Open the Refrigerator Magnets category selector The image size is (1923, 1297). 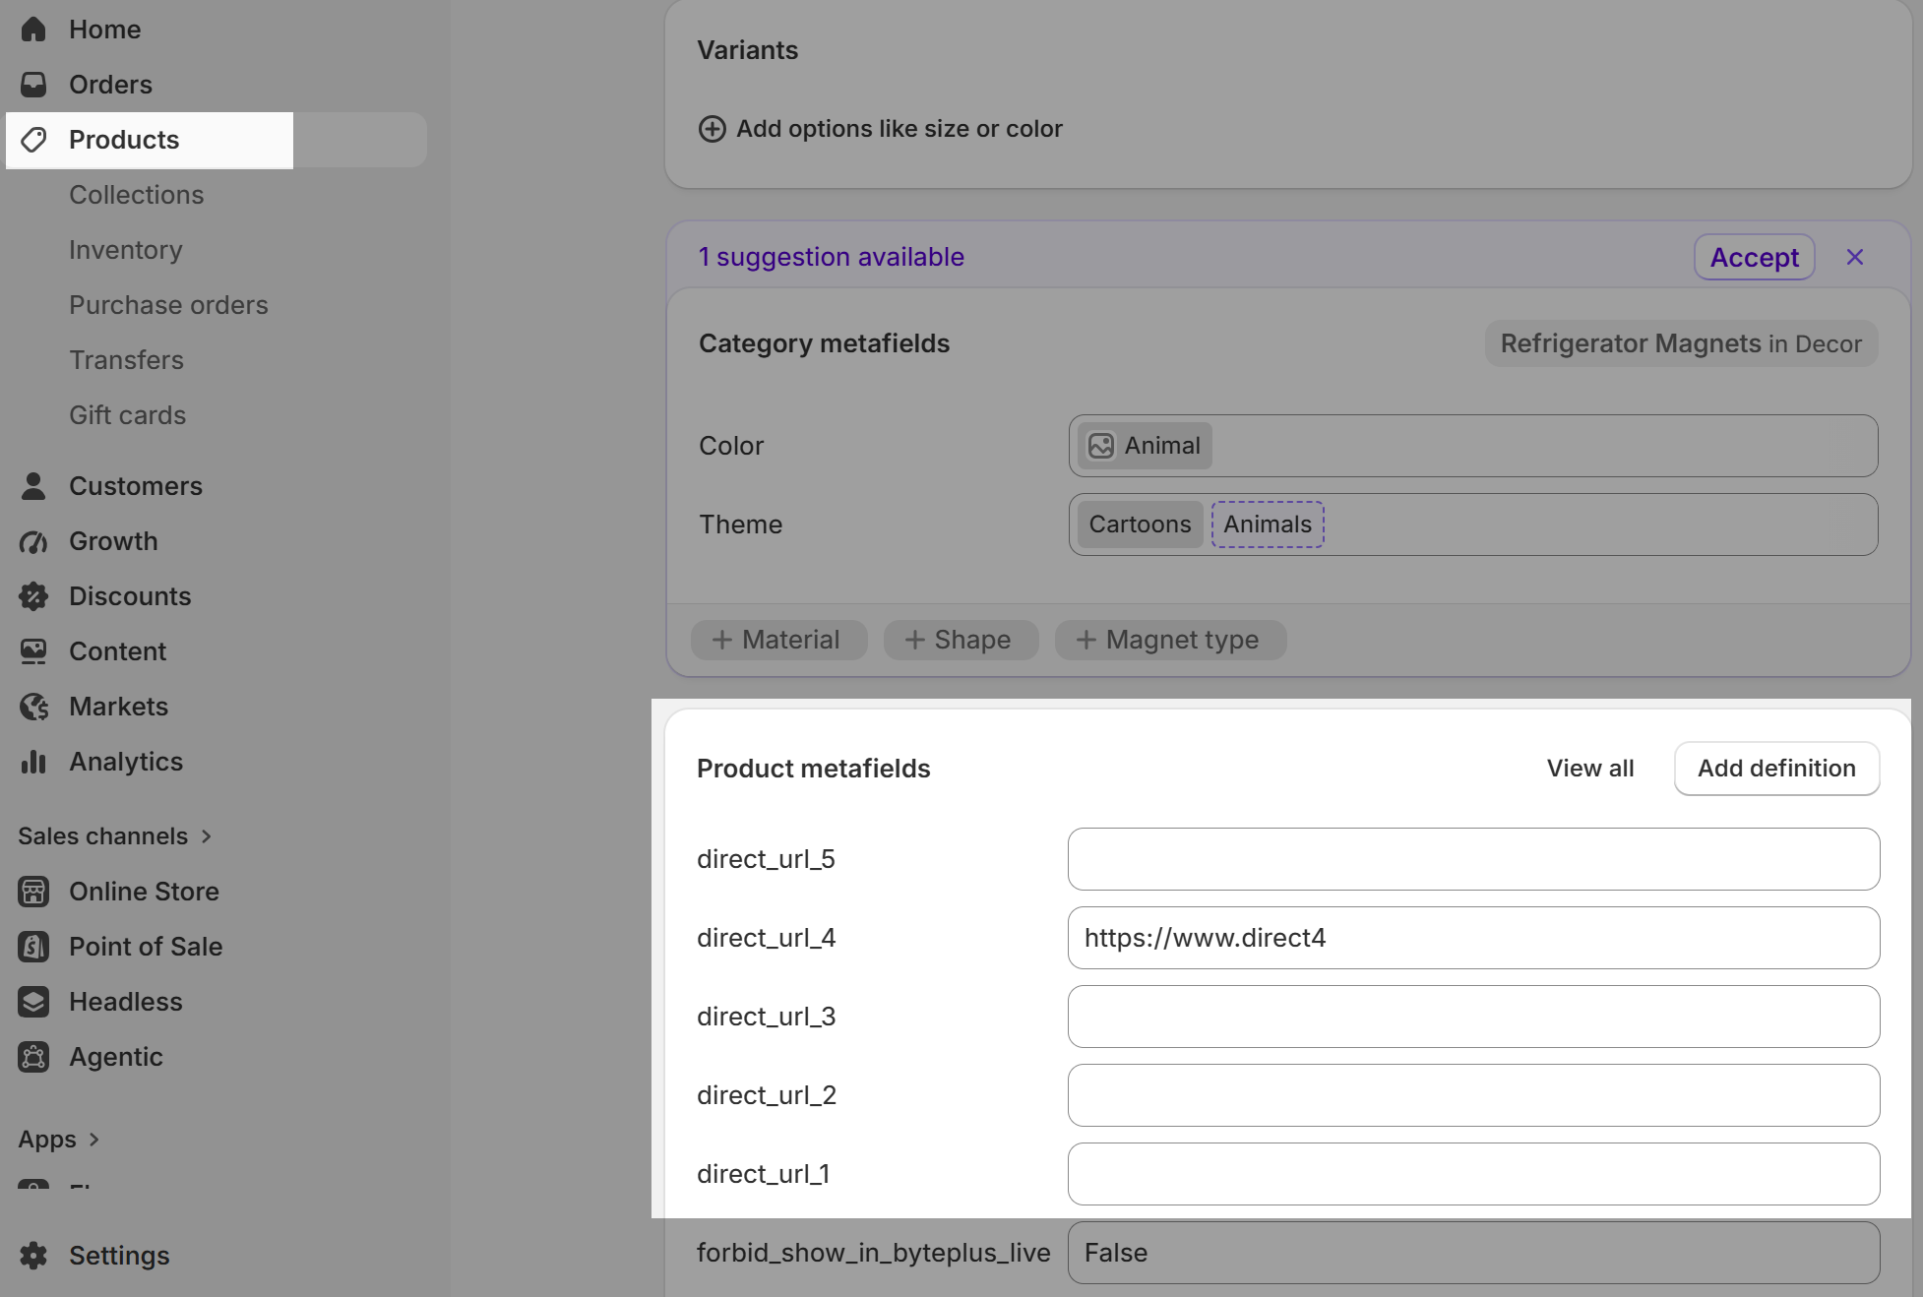(1681, 343)
